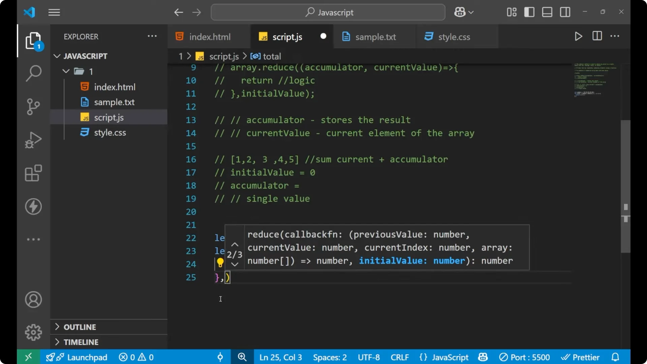
Task: Click the Prettier status bar item
Action: tap(580, 357)
